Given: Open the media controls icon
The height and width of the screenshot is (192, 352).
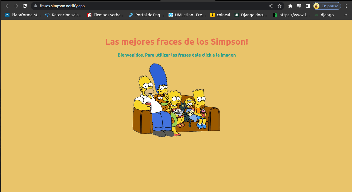Looking at the screenshot, I should tap(299, 6).
